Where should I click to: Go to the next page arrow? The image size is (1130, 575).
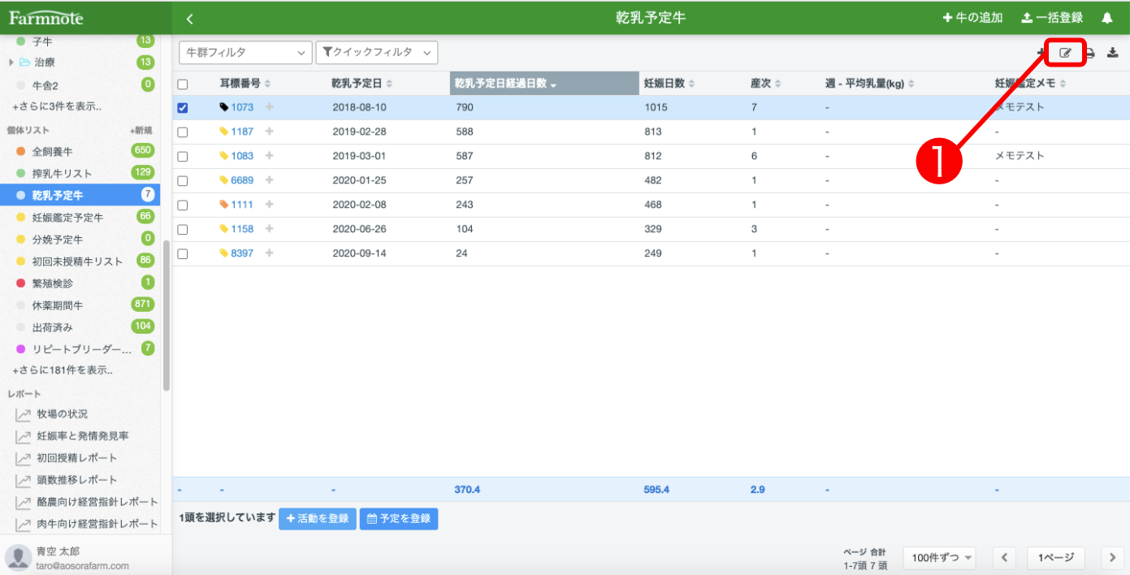[1112, 557]
